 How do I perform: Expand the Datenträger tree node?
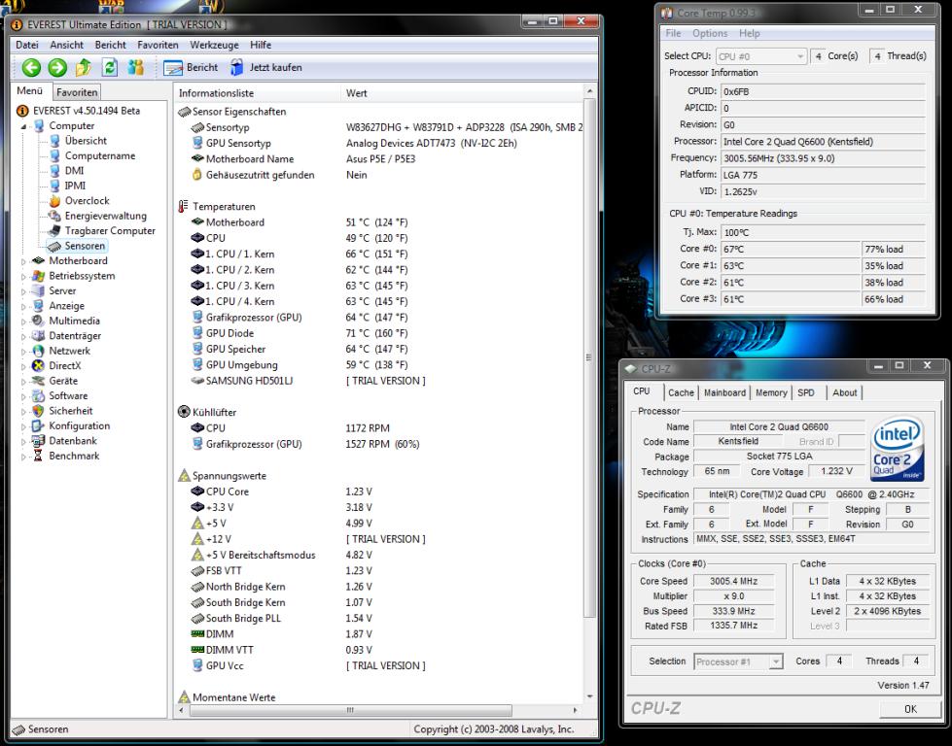23,336
